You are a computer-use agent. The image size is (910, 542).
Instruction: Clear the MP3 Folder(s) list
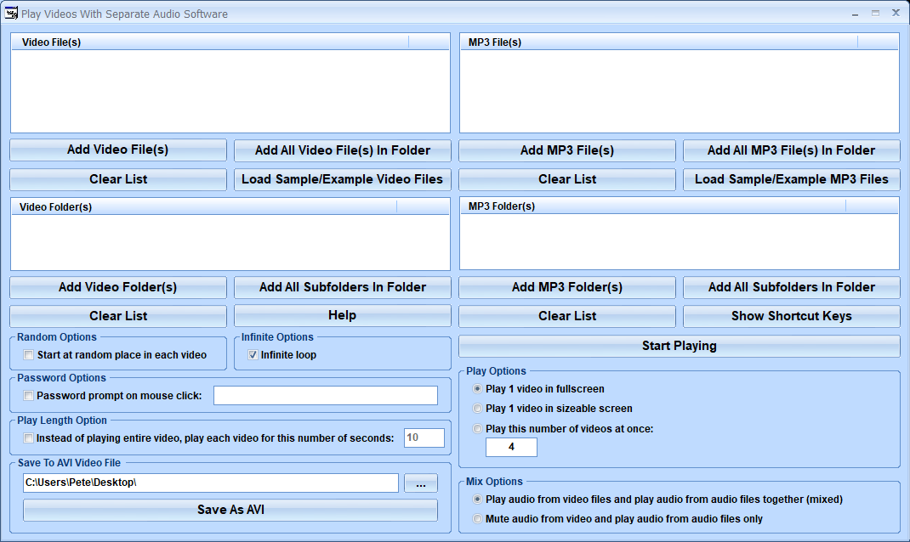[567, 317]
